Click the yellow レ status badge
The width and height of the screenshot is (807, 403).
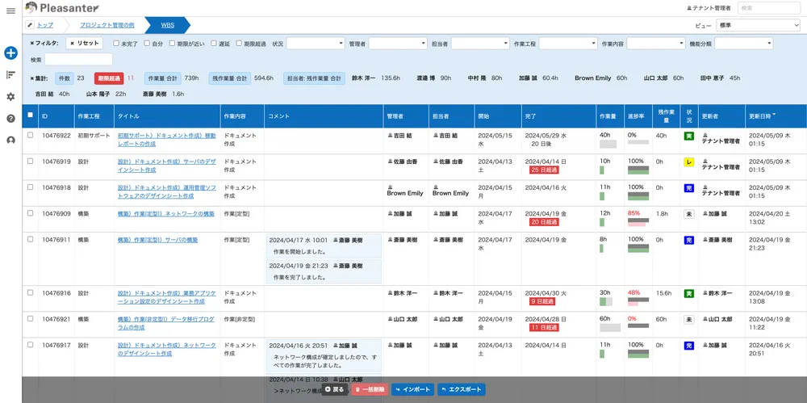click(x=688, y=162)
